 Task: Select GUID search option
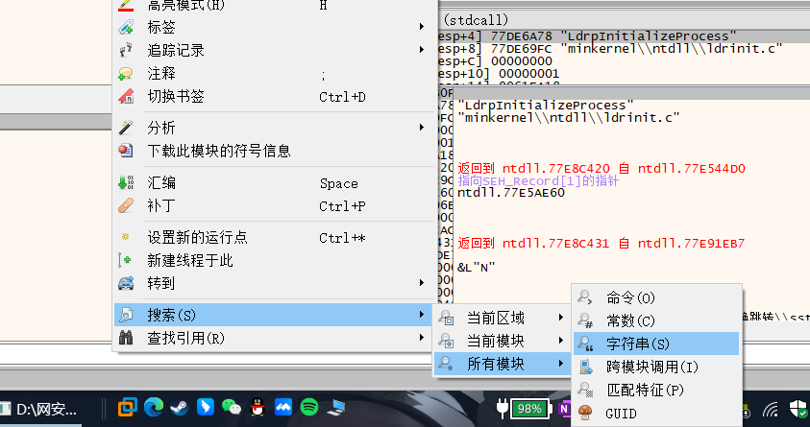pyautogui.click(x=656, y=413)
